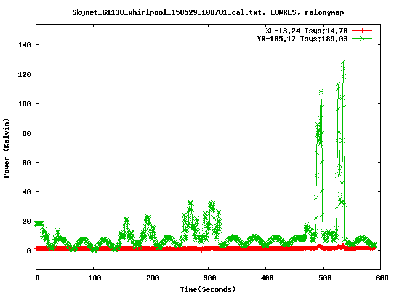394x295 pixels.
Task: Click the 80 tick label on y-axis
Action: pos(26,133)
